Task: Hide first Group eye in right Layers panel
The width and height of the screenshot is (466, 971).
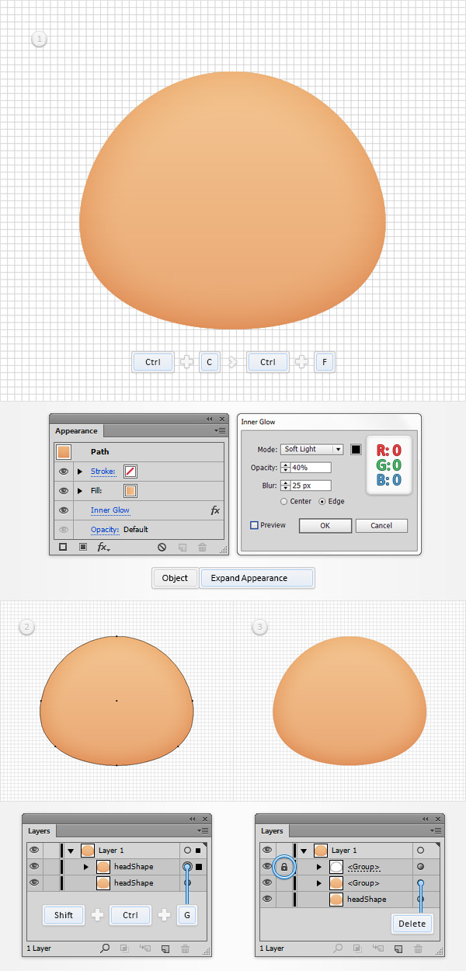Action: point(267,867)
